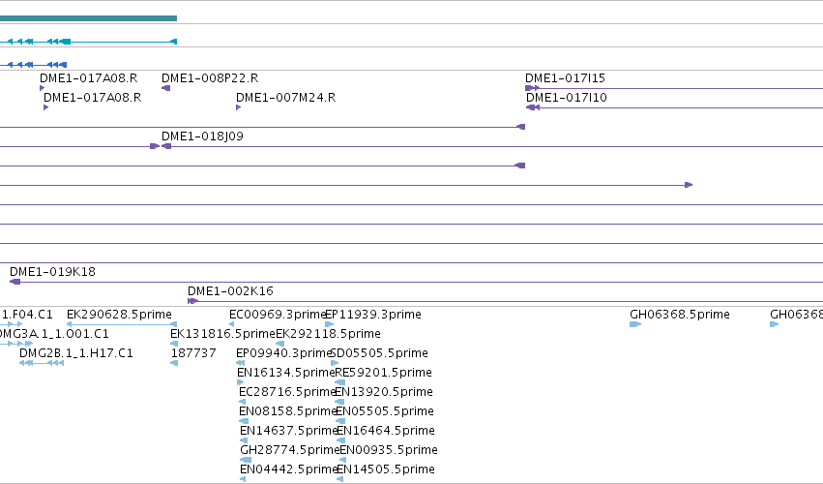
Task: Select the DME1-002K16 clone label
Action: click(x=230, y=291)
